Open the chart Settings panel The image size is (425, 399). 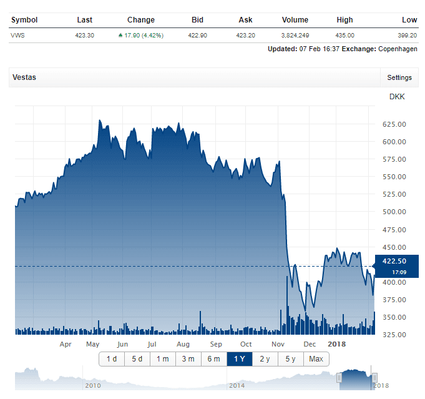399,77
